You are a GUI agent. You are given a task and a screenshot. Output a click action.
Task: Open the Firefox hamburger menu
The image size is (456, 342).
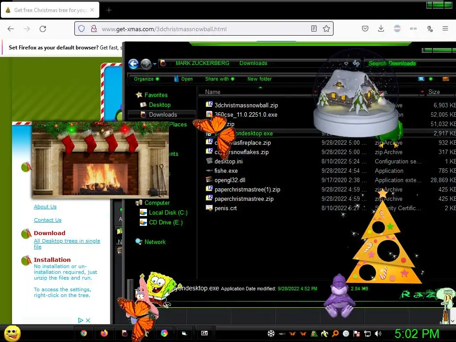445,28
